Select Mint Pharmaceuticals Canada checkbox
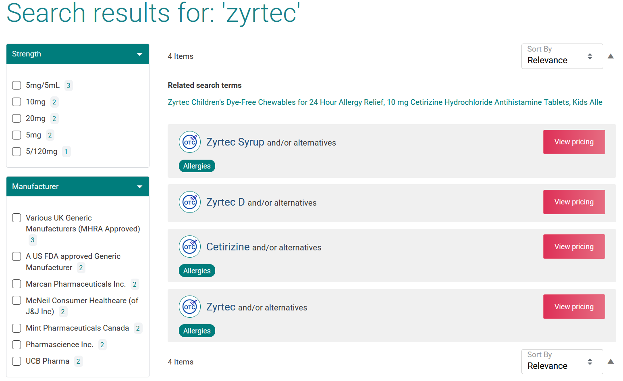Image resolution: width=623 pixels, height=381 pixels. 17,328
